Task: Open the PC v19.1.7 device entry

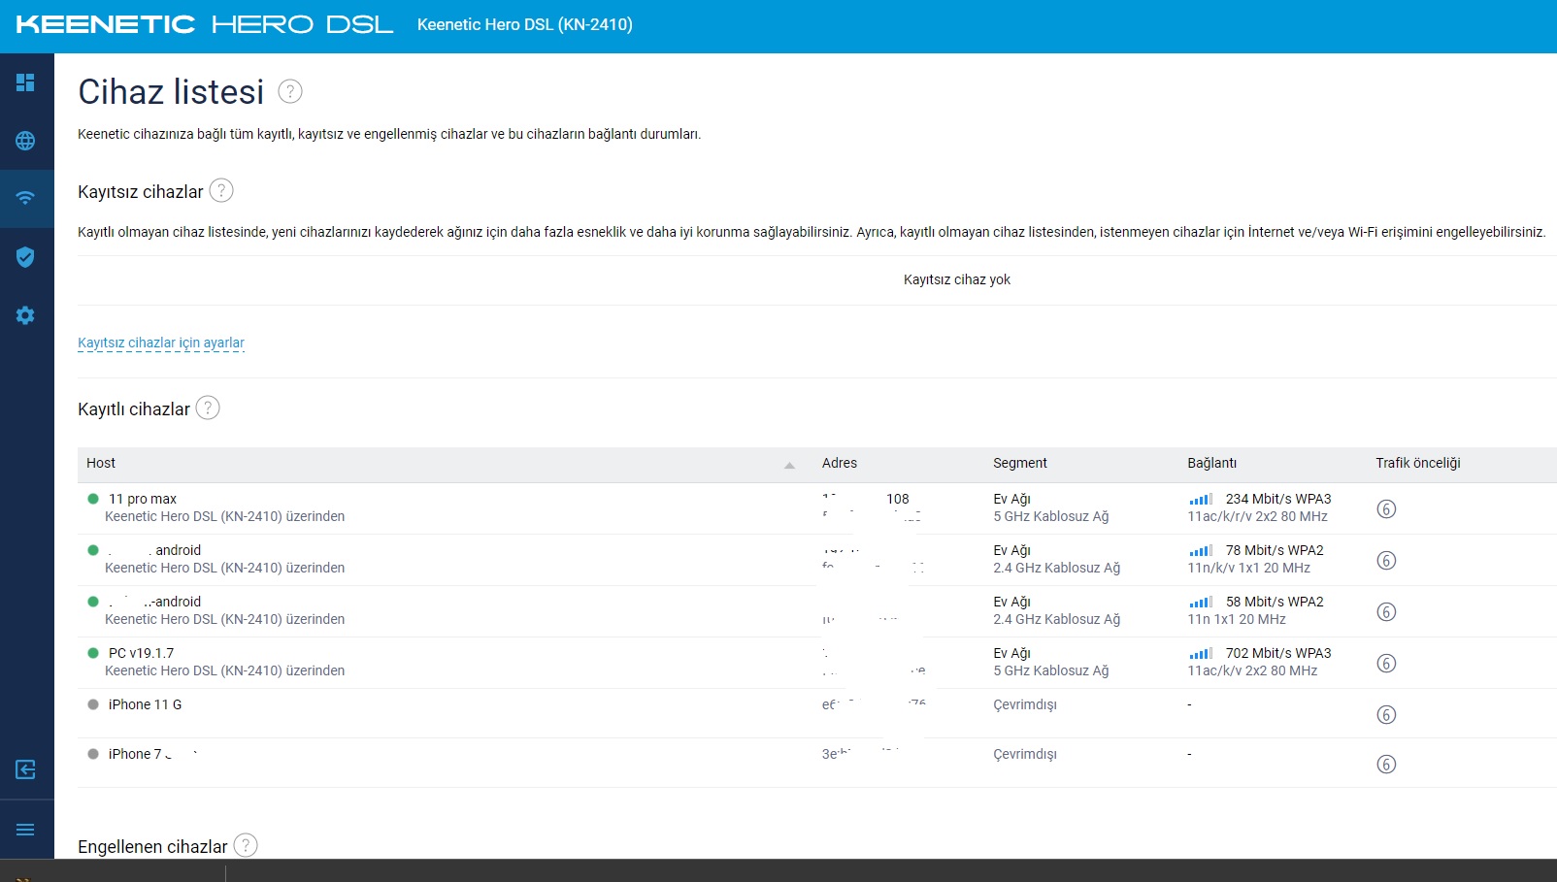Action: [142, 654]
